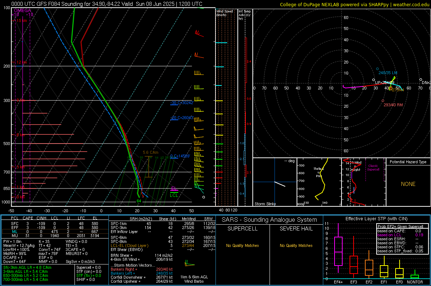This screenshot has height=286, width=431.
Task: Click the Classic Supercell label
Action: point(373,168)
